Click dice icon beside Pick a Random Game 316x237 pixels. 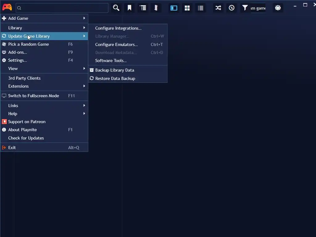4,44
